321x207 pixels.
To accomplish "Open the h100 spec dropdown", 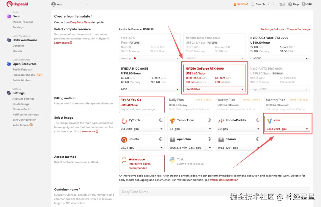I will (x=150, y=89).
